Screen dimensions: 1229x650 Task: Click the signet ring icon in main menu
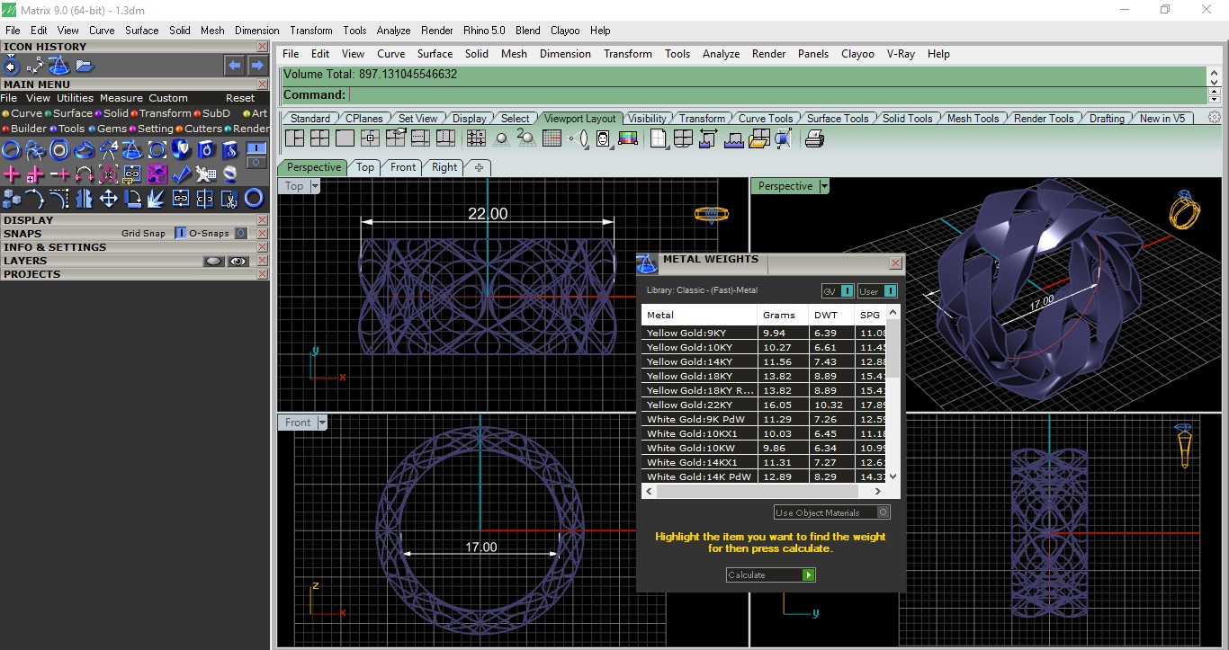point(84,149)
